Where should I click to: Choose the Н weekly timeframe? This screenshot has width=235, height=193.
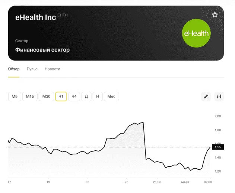(x=97, y=96)
